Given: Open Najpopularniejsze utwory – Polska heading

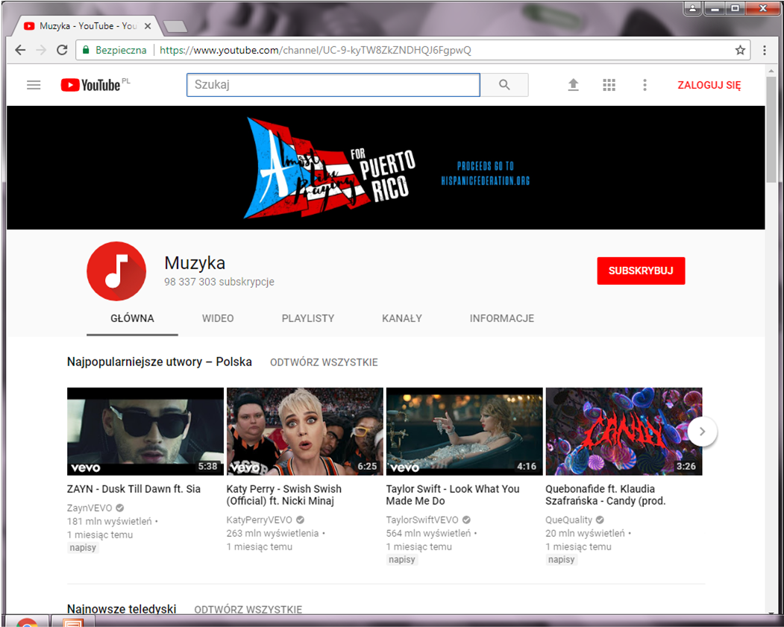Looking at the screenshot, I should pos(160,362).
